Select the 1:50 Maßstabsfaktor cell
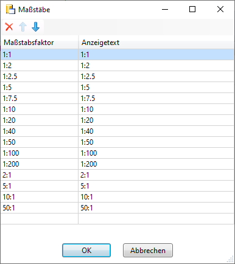Image resolution: width=235 pixels, height=264 pixels. pos(40,142)
